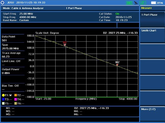Click the JDSU logo diamond icon

tap(2, 2)
